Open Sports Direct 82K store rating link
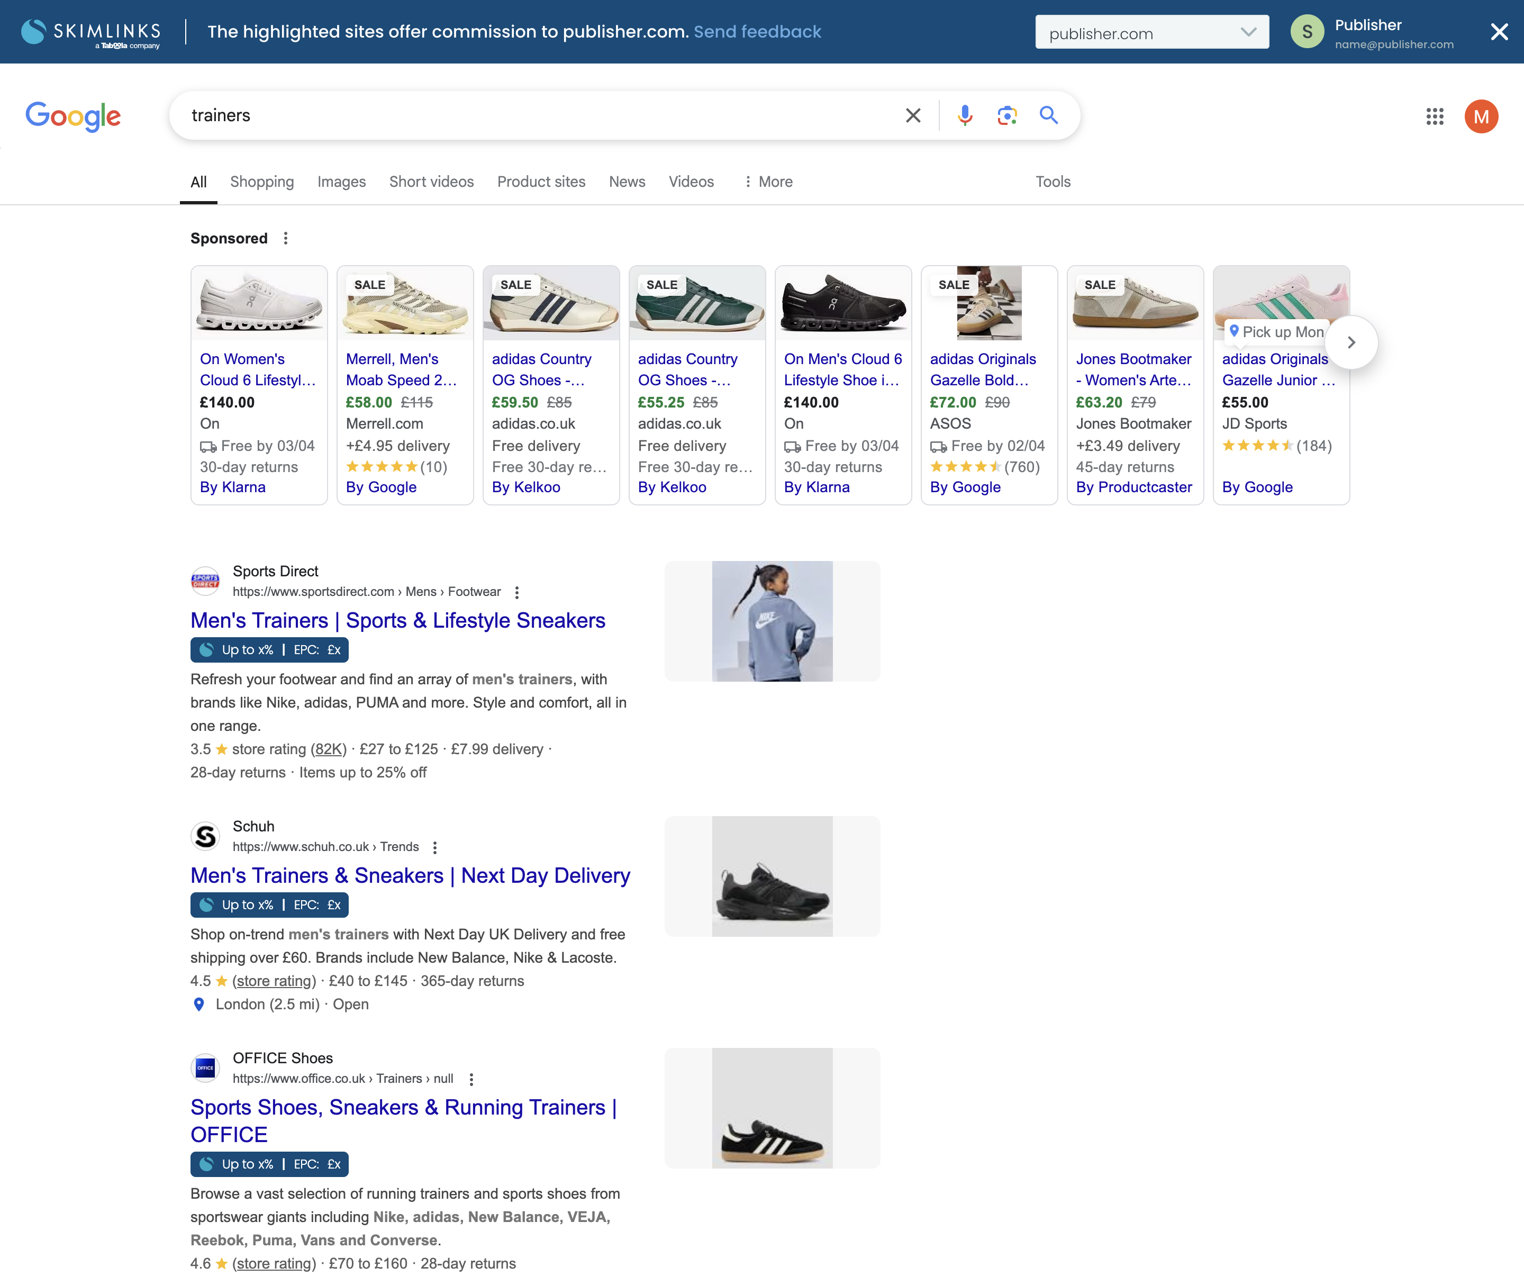Viewport: 1524px width, 1285px height. point(329,749)
